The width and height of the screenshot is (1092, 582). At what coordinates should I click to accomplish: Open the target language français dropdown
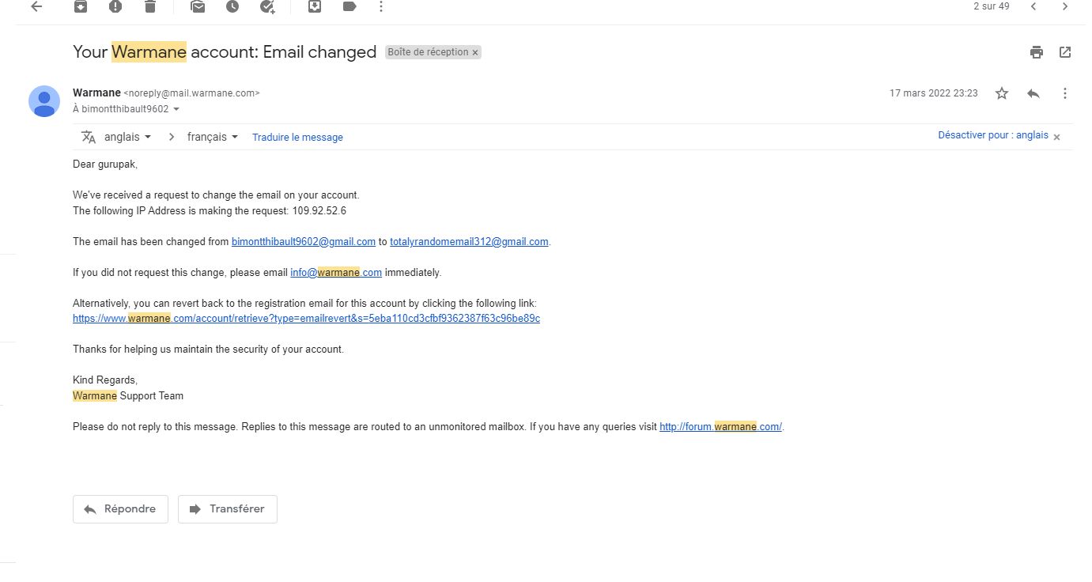(213, 137)
